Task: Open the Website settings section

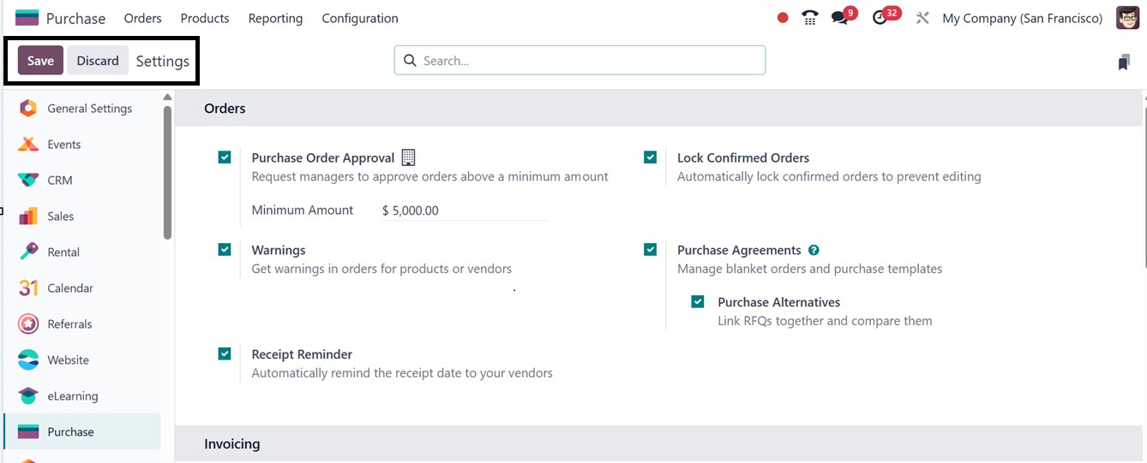Action: coord(68,360)
